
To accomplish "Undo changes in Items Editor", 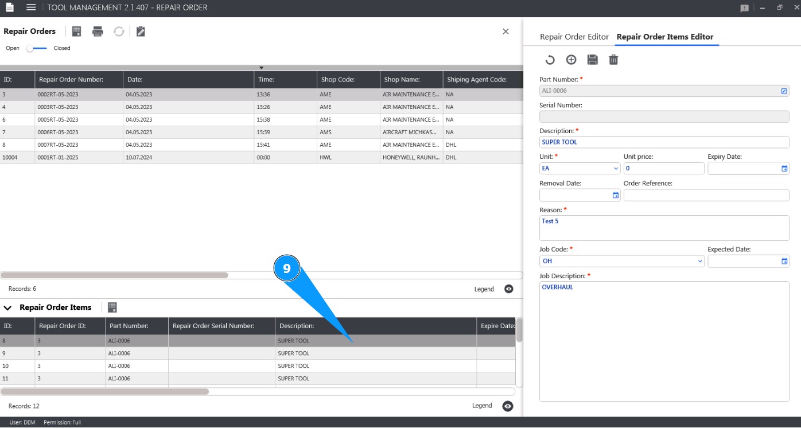I will tap(549, 60).
